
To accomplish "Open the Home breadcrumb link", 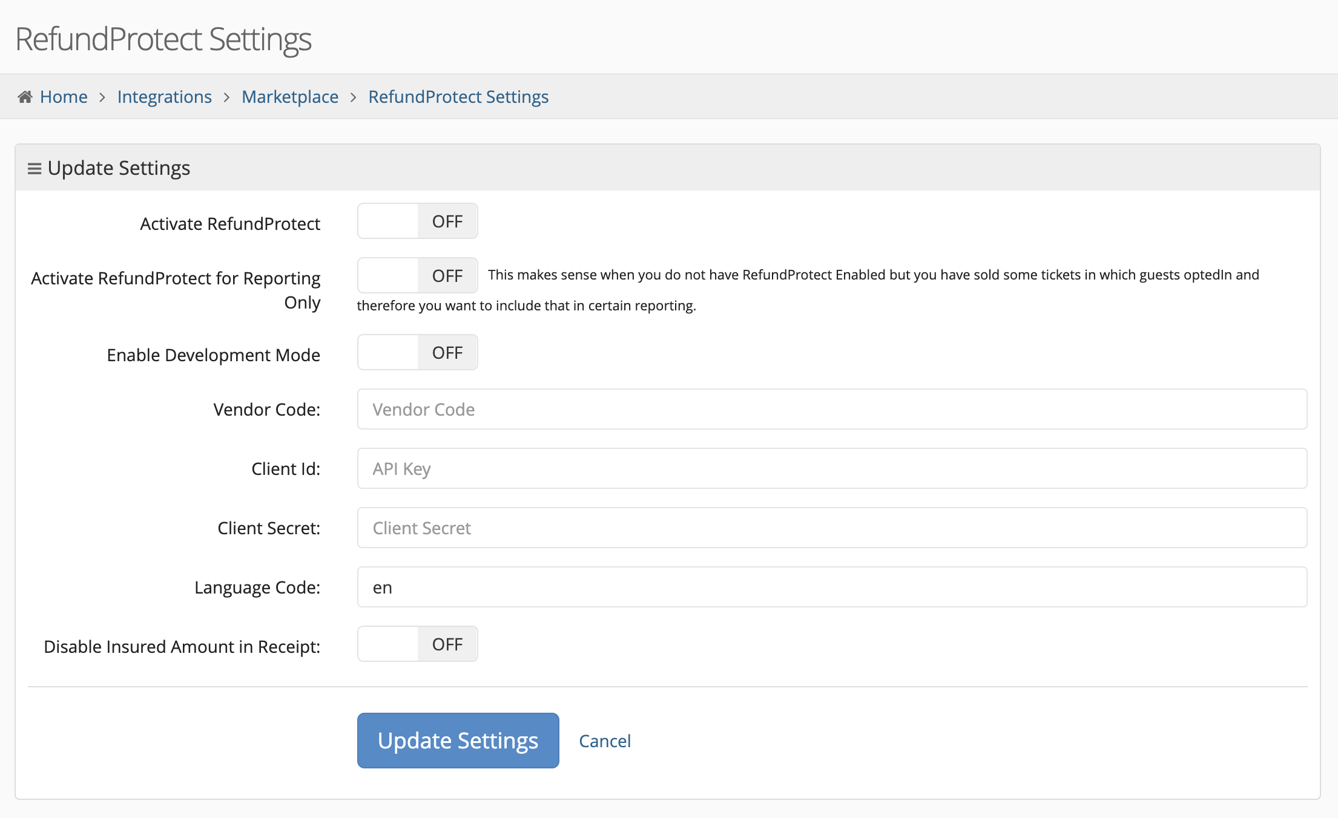I will [64, 97].
